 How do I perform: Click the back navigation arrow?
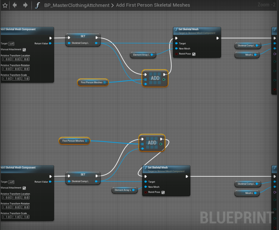[x=15, y=5]
